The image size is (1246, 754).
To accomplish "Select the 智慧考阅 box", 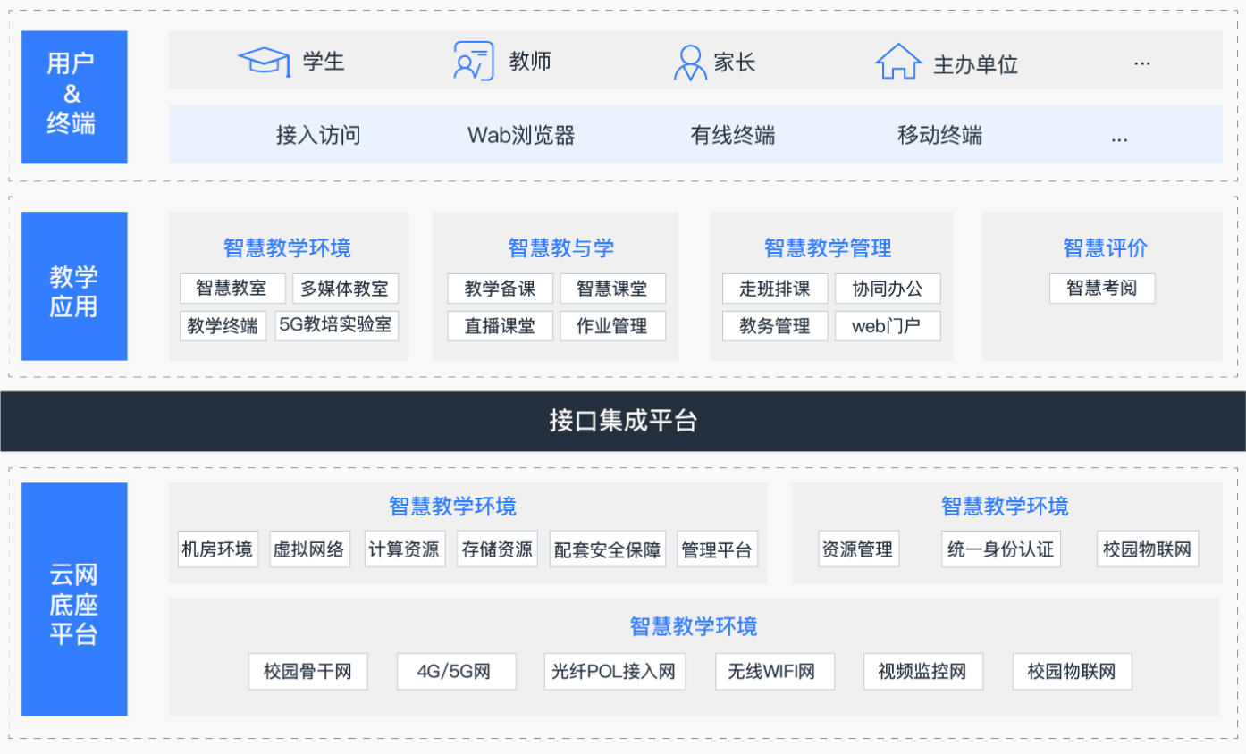I will point(1102,289).
